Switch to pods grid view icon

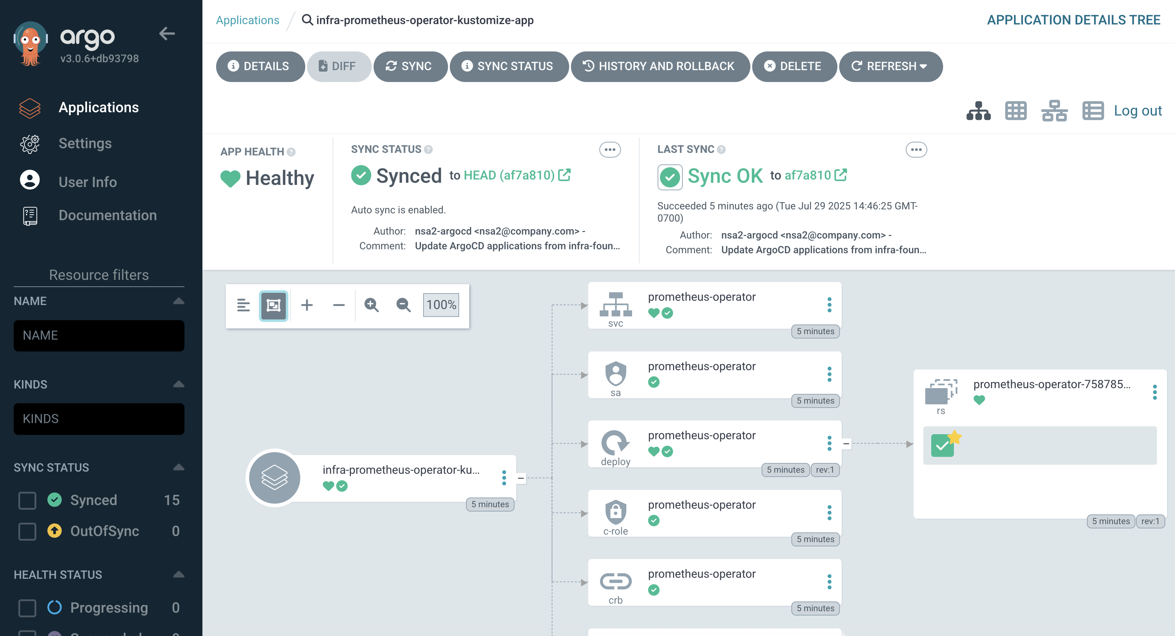click(x=1015, y=111)
